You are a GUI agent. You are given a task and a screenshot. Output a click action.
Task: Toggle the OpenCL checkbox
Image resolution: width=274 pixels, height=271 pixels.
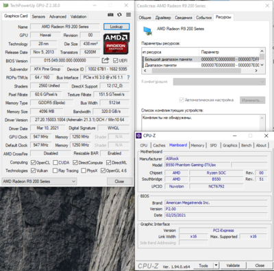pyautogui.click(x=33, y=163)
